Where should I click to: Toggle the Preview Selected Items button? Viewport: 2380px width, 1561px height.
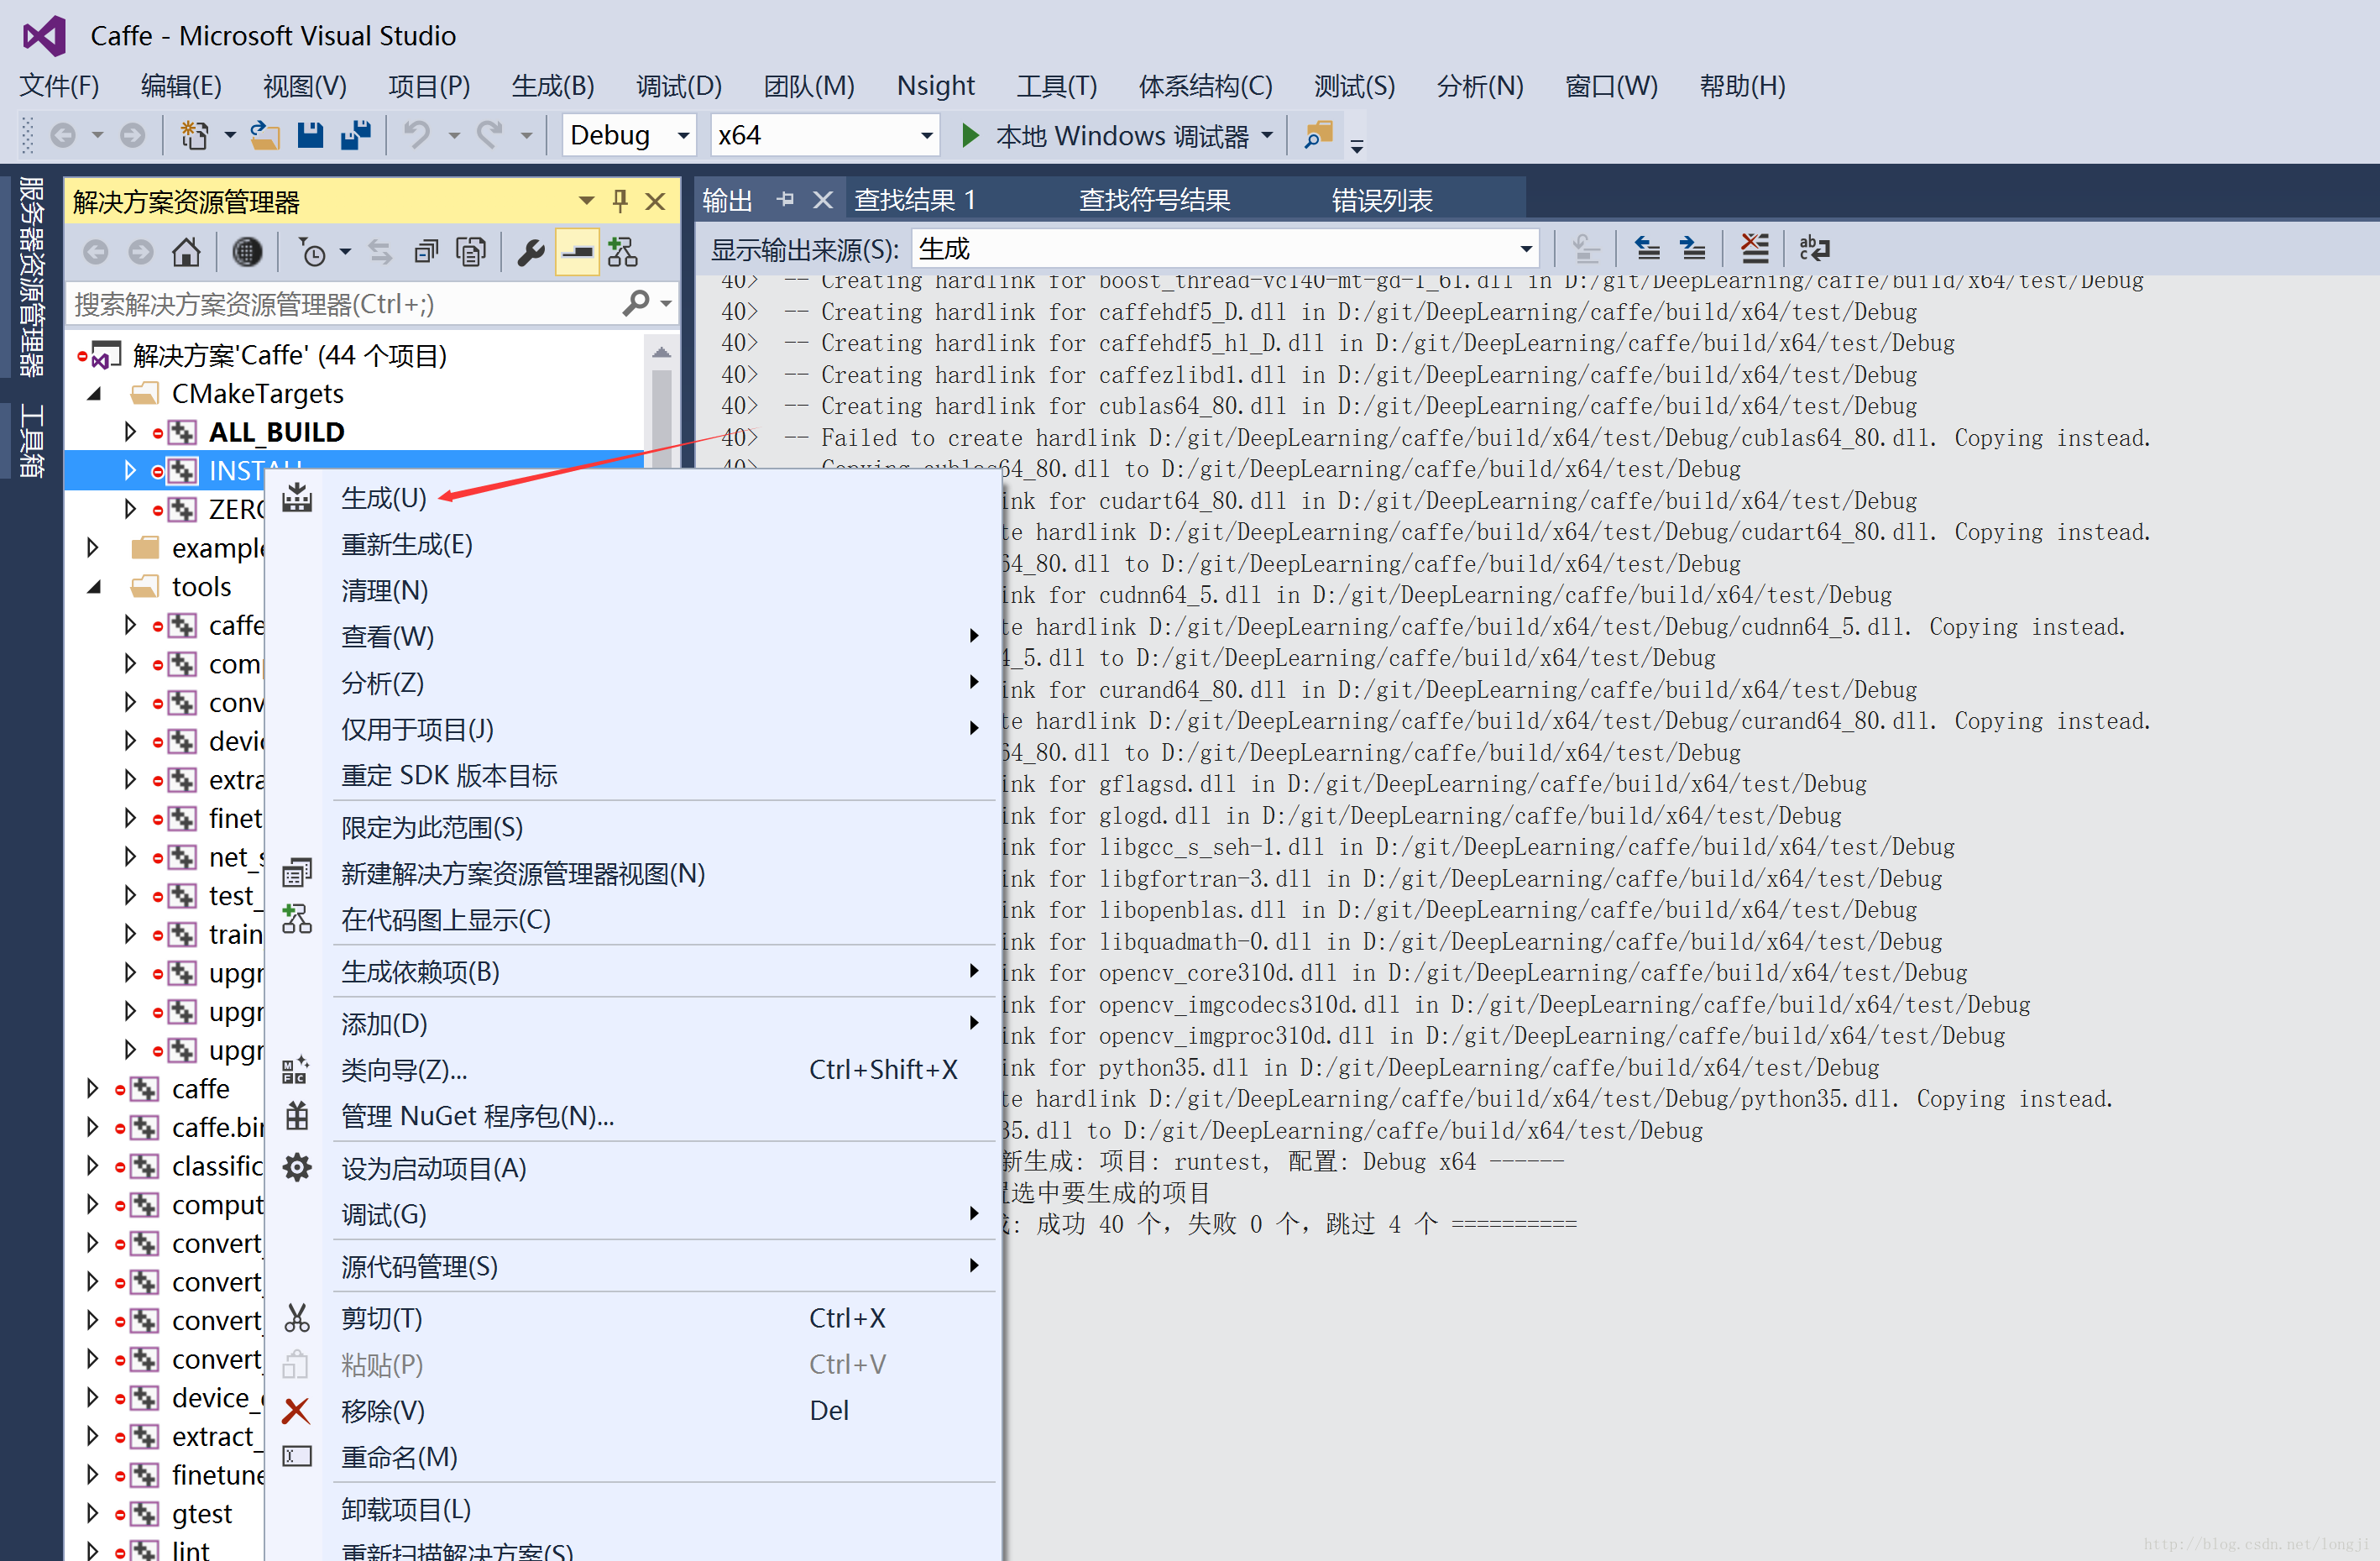tap(577, 252)
